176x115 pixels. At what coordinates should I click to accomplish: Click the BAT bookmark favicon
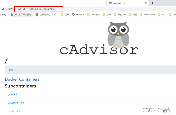[x=12, y=14]
